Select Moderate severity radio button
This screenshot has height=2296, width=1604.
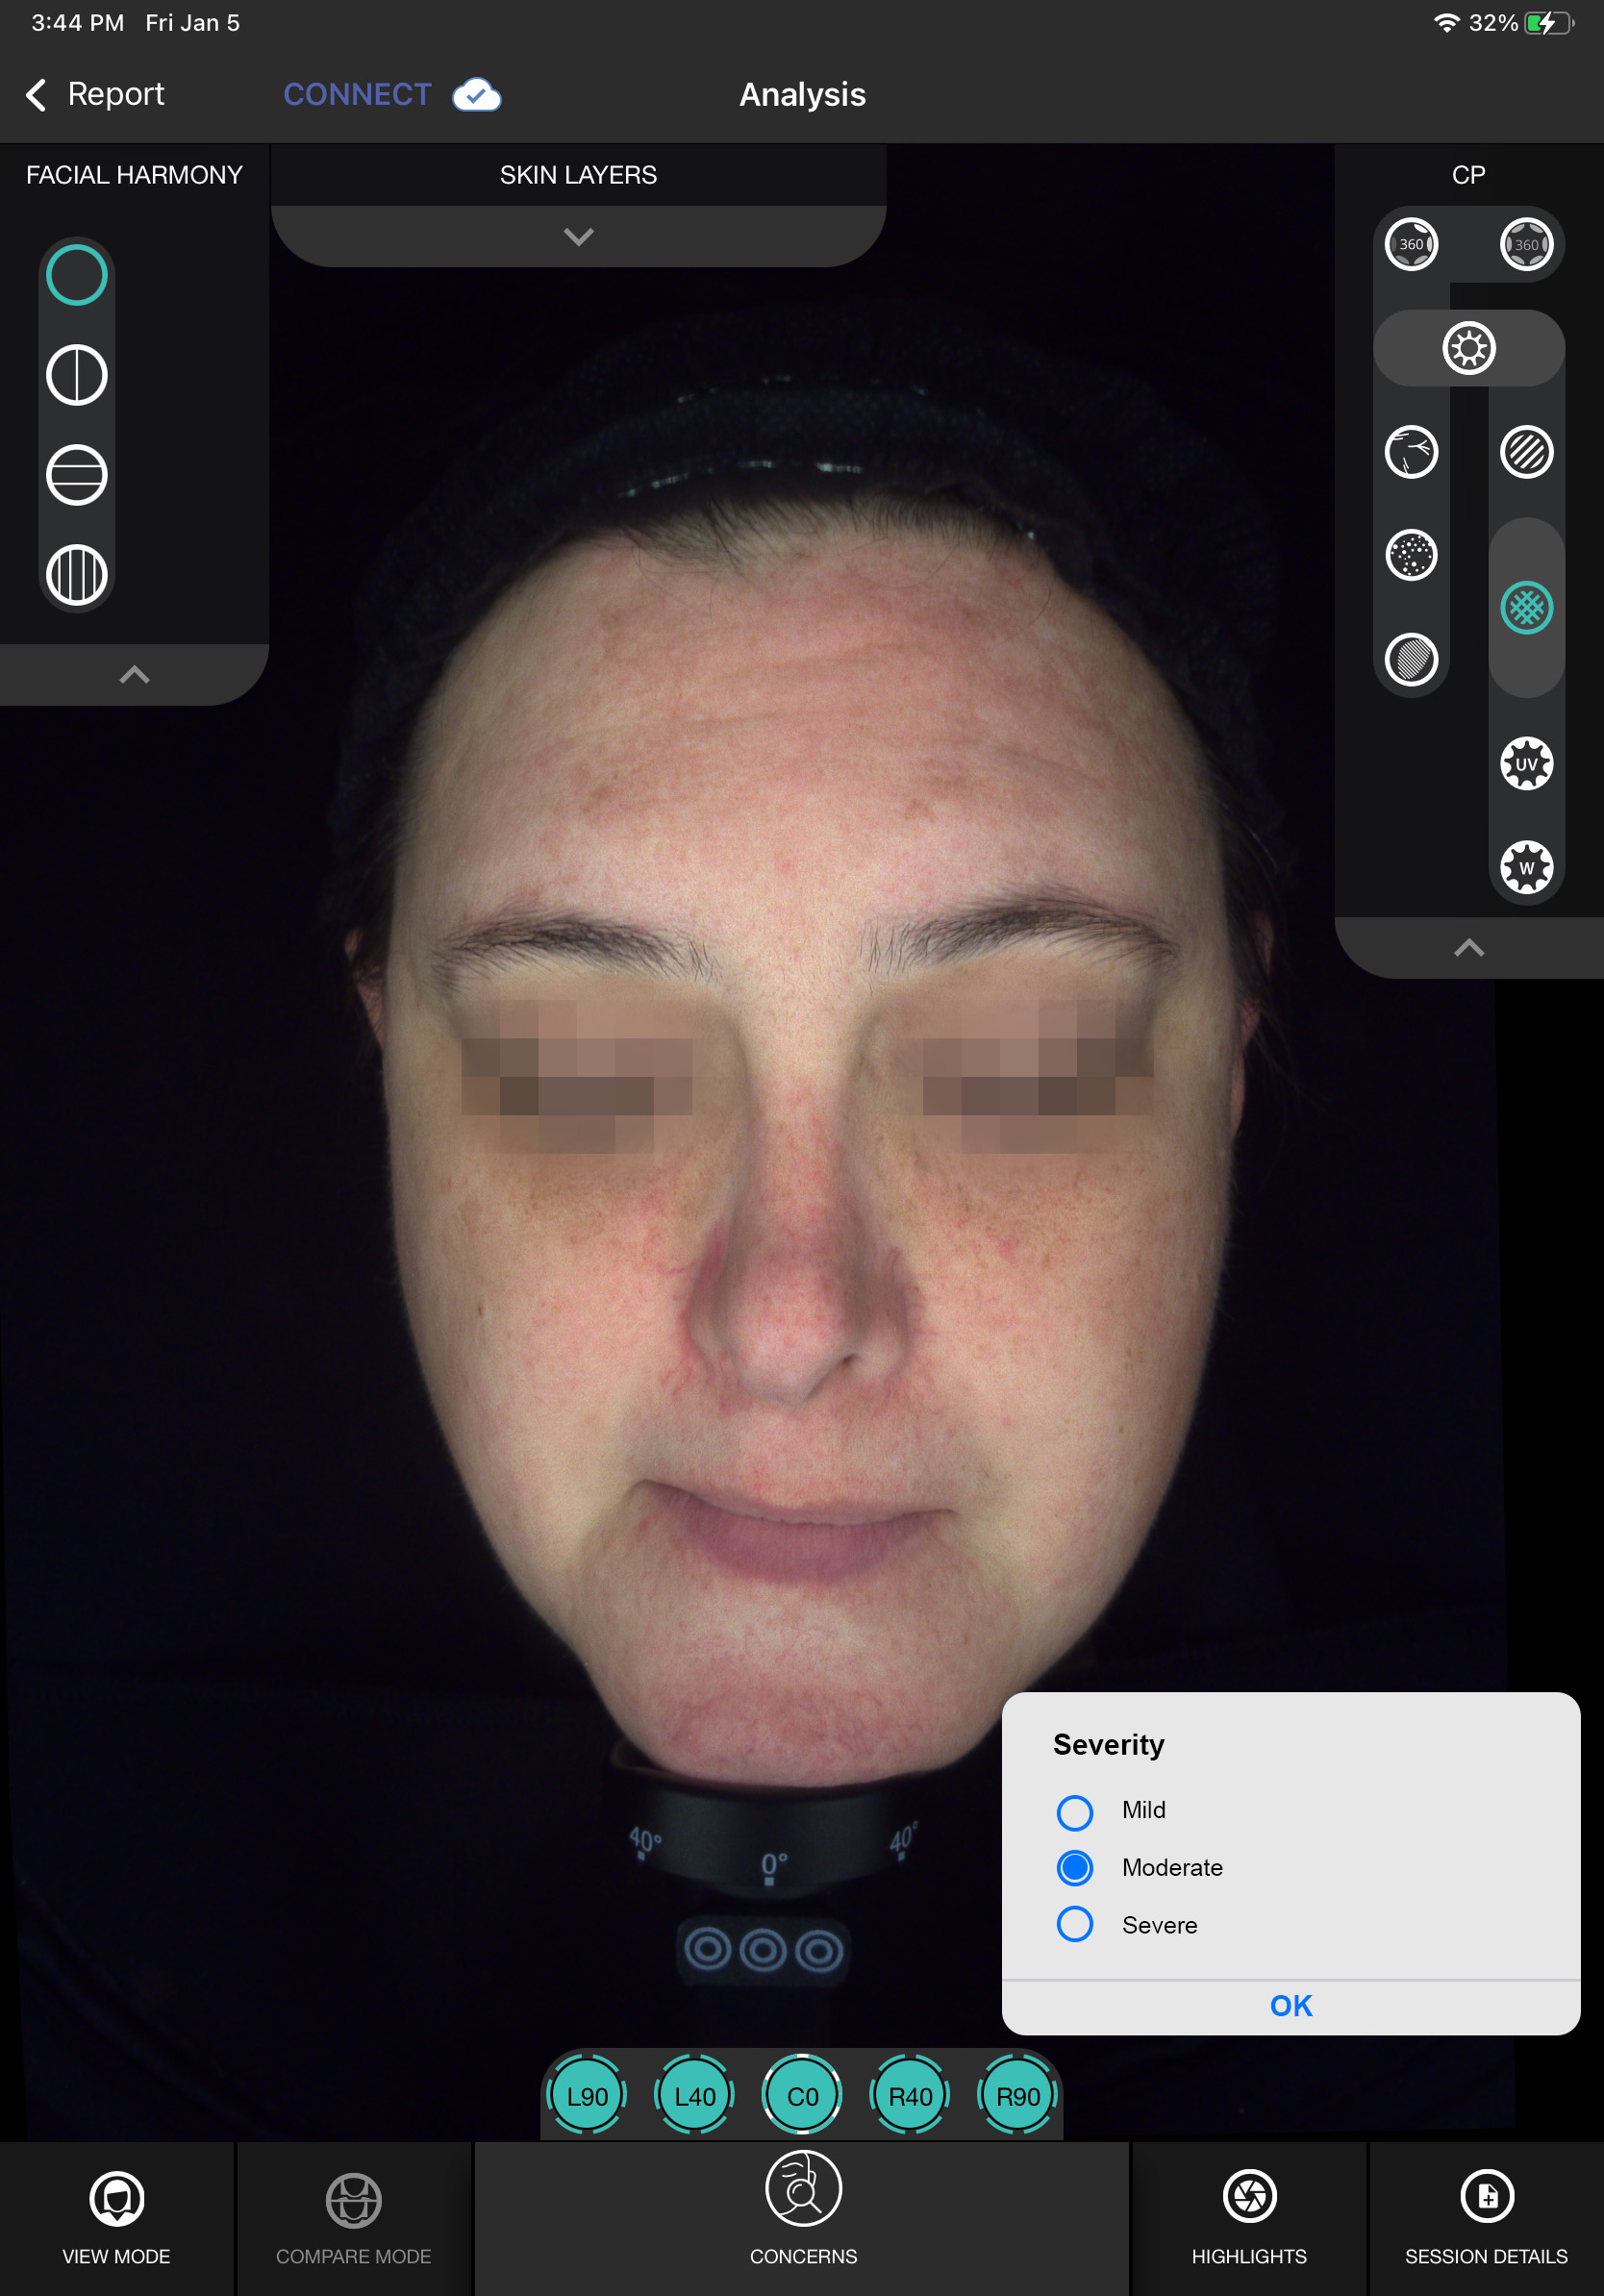(1075, 1868)
